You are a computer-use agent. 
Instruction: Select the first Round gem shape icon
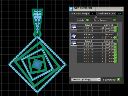pyautogui.click(x=74, y=26)
